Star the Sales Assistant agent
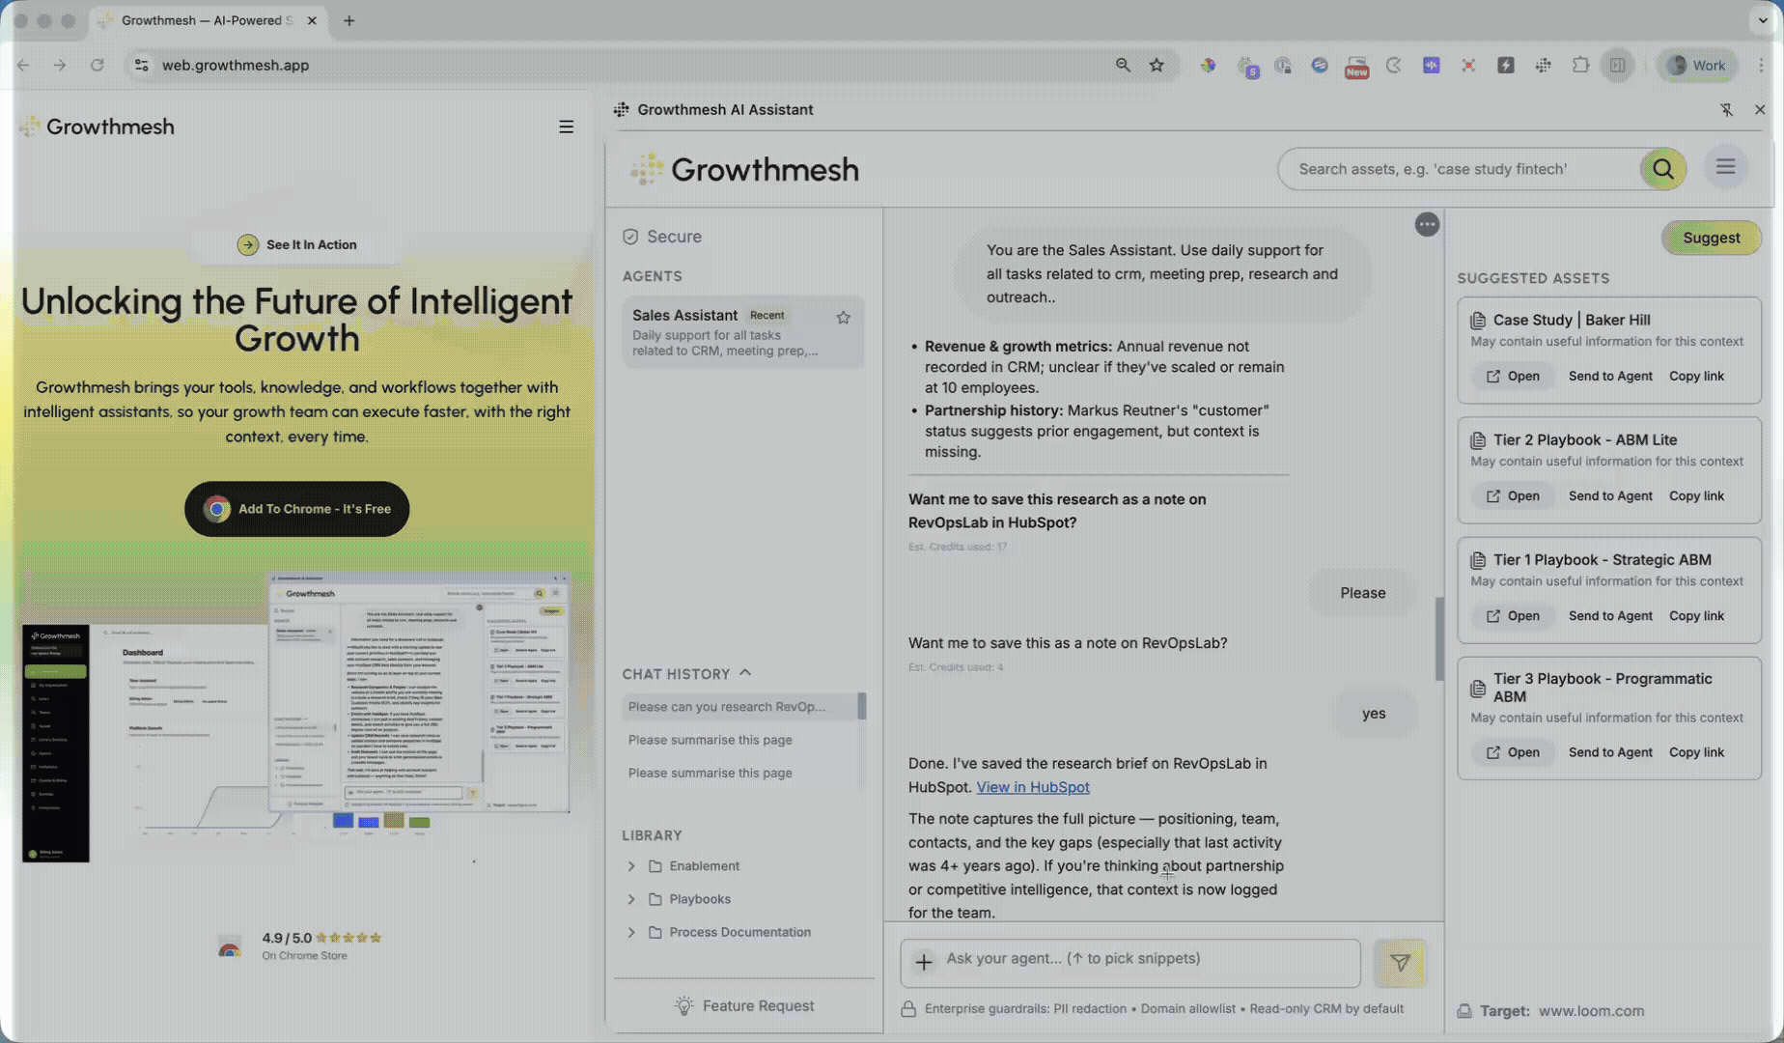This screenshot has height=1043, width=1784. click(843, 318)
